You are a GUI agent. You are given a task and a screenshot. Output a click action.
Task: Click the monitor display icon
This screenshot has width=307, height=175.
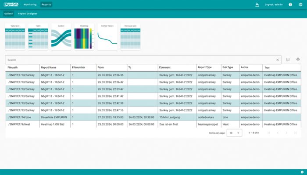288,59
